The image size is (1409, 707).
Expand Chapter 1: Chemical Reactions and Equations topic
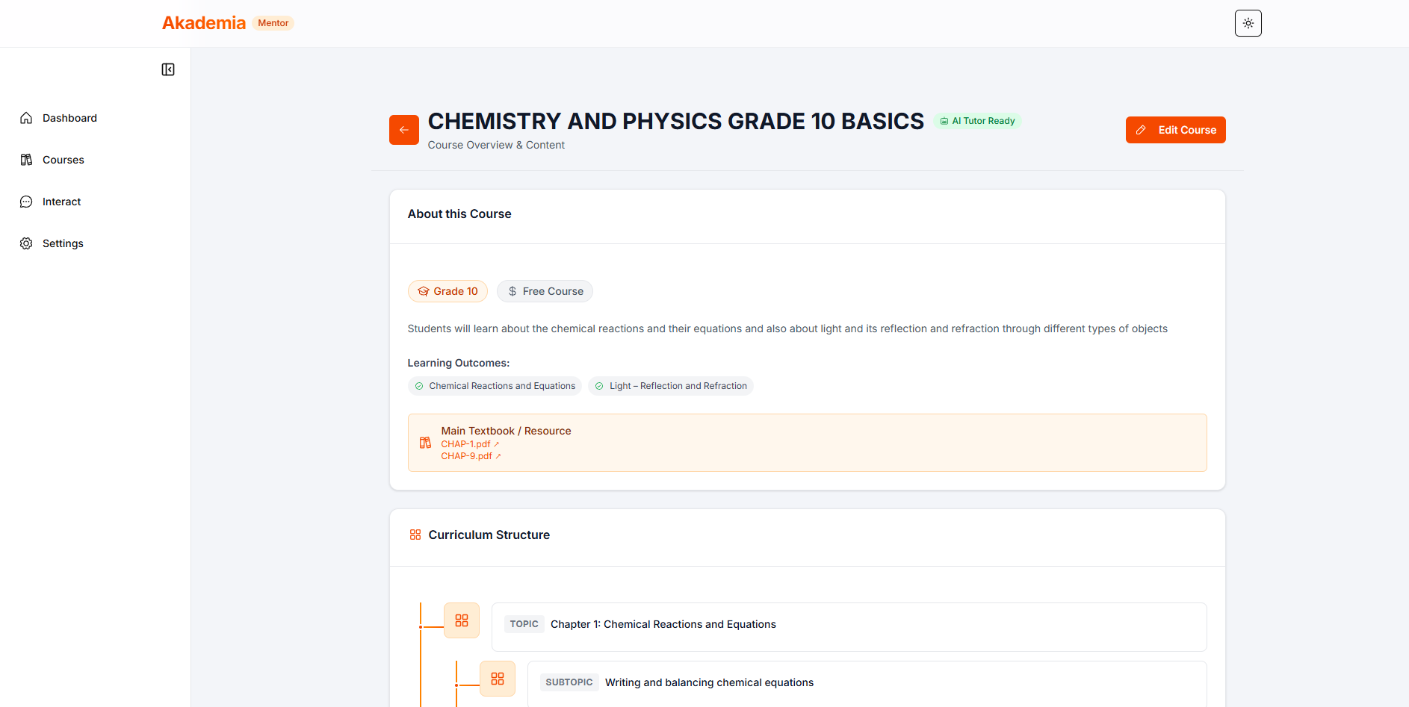(x=663, y=624)
